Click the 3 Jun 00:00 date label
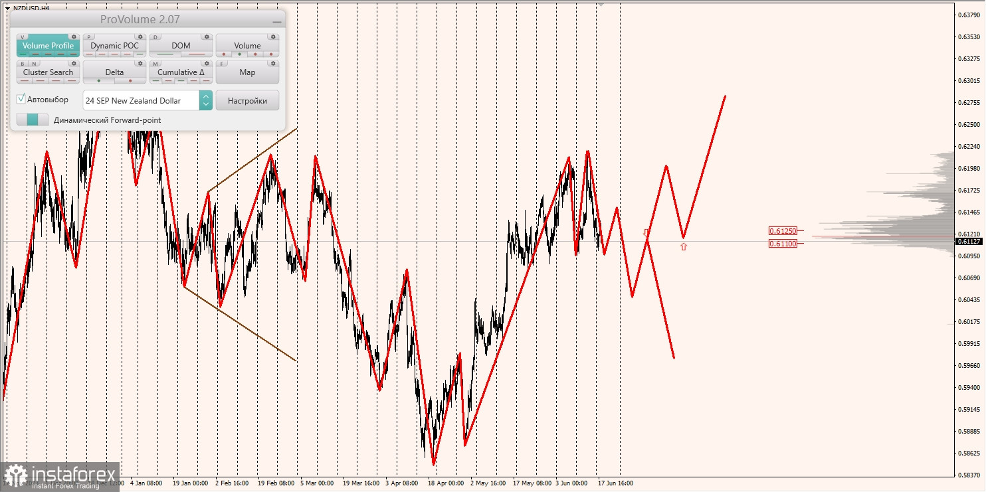 [571, 483]
